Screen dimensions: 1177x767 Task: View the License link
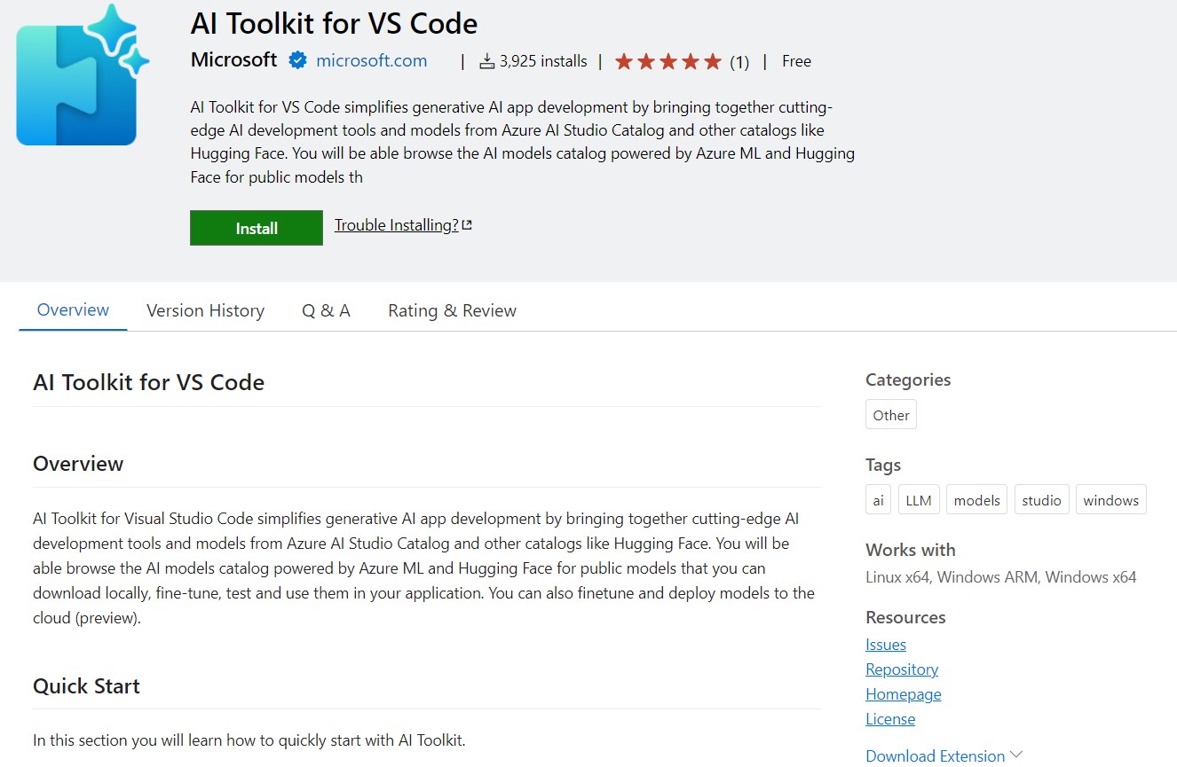[x=890, y=719]
